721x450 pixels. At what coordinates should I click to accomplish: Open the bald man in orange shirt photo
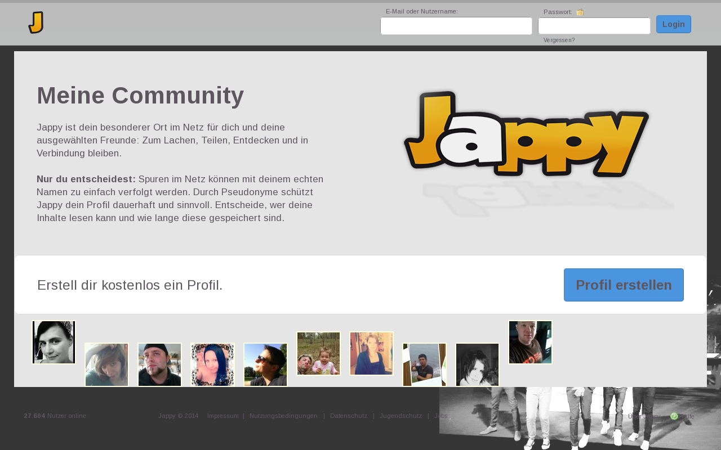530,343
